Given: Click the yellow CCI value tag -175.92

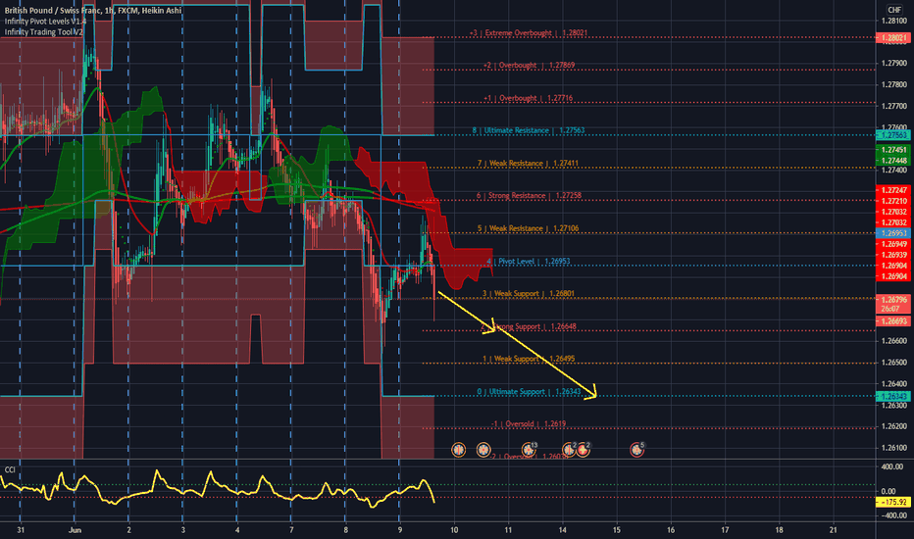Looking at the screenshot, I should click(893, 502).
